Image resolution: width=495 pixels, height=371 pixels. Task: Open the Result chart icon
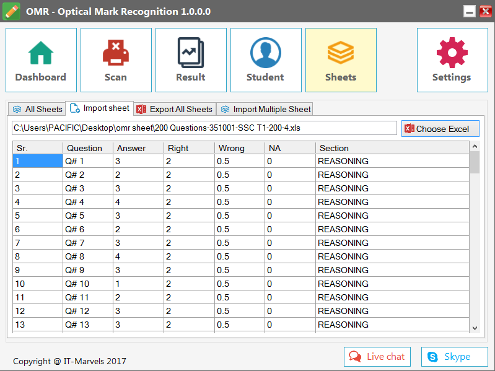click(x=191, y=53)
